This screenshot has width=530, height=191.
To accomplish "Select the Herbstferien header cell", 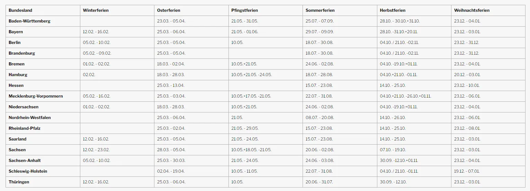I will tap(393, 10).
